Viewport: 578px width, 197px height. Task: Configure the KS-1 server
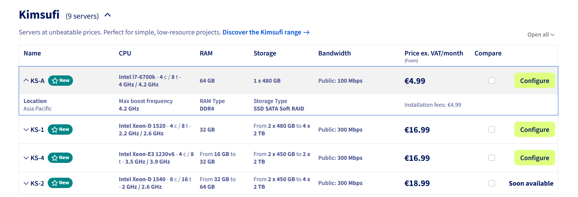click(x=534, y=129)
